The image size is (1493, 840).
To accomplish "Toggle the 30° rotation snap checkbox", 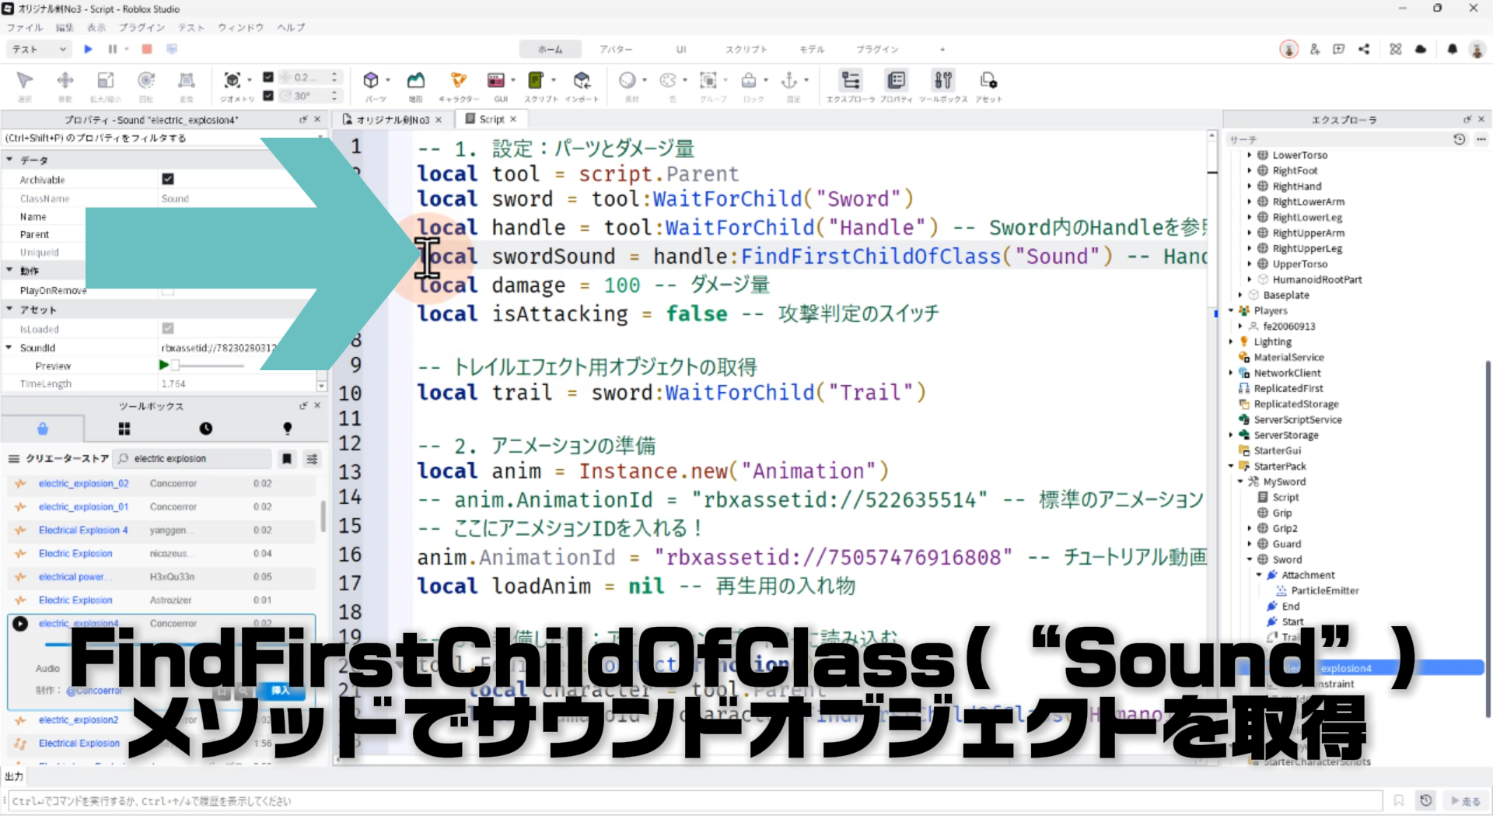I will [268, 96].
